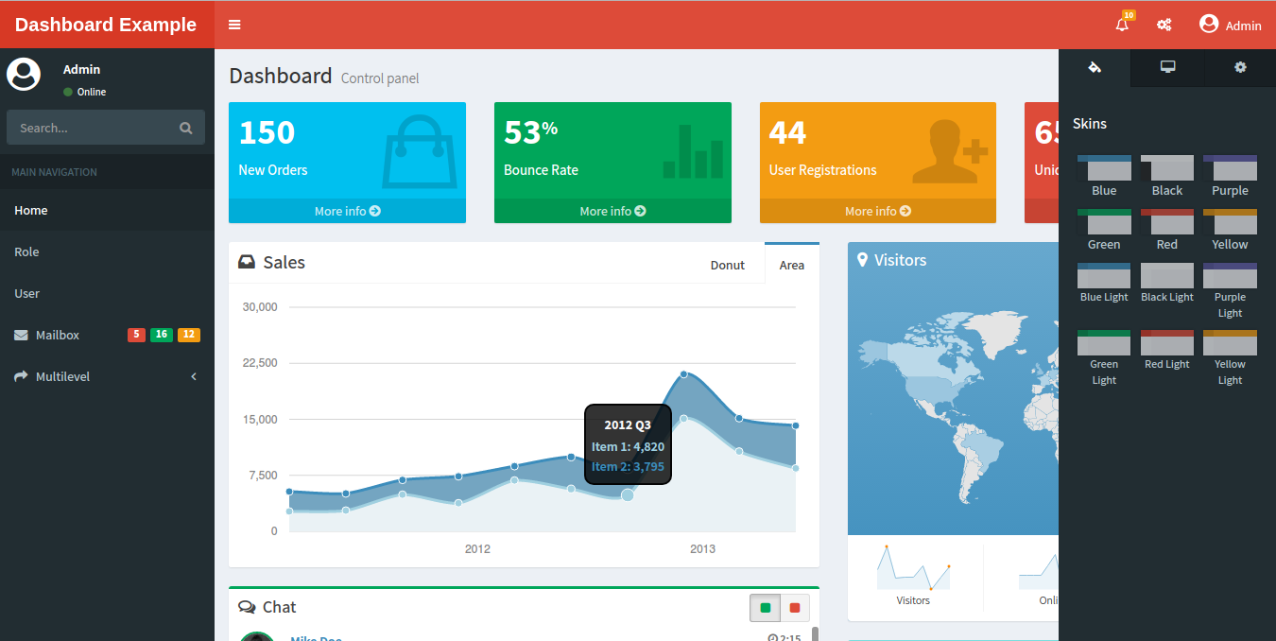Open Mailbox from the sidebar
The width and height of the screenshot is (1276, 641).
107,335
